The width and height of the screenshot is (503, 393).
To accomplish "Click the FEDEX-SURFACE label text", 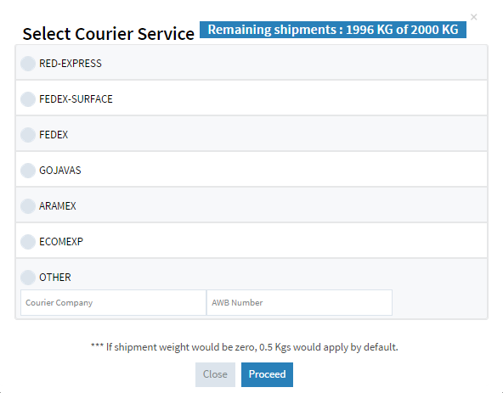I will tap(76, 99).
